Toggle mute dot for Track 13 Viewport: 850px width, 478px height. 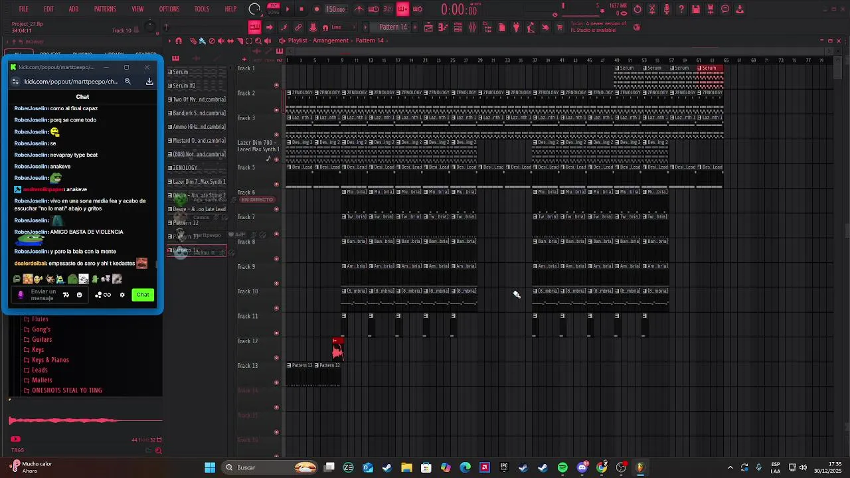click(x=276, y=382)
